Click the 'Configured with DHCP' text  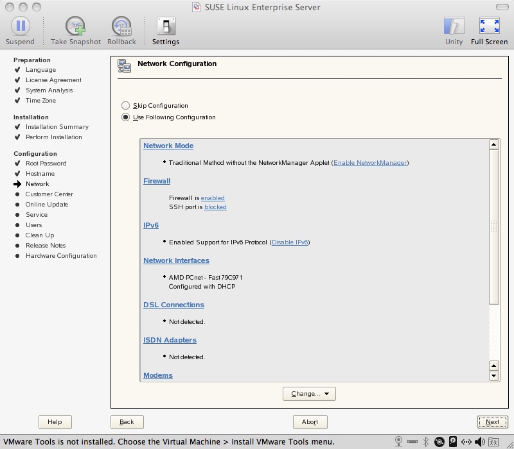click(202, 286)
